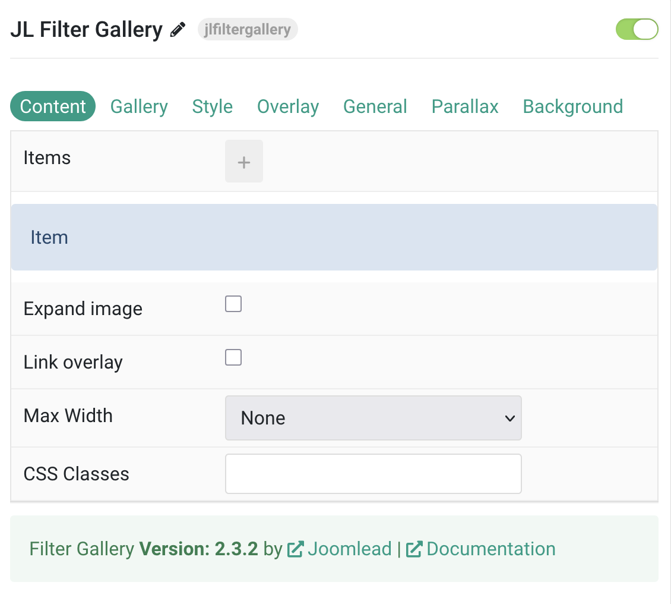Expand the Item row
The height and width of the screenshot is (604, 671).
pos(334,237)
